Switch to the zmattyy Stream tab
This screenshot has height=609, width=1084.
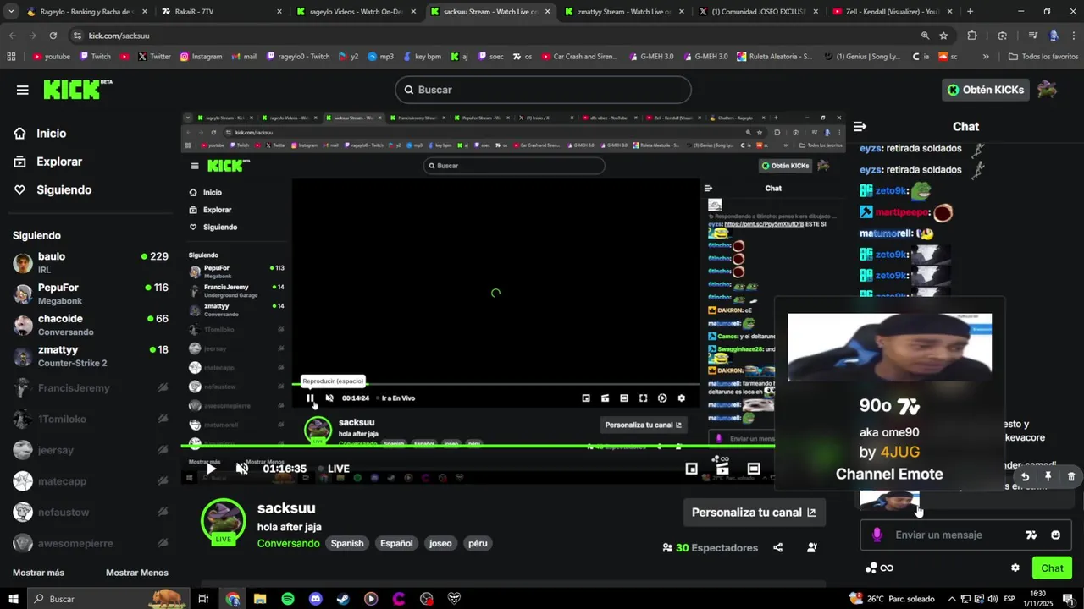pyautogui.click(x=624, y=12)
